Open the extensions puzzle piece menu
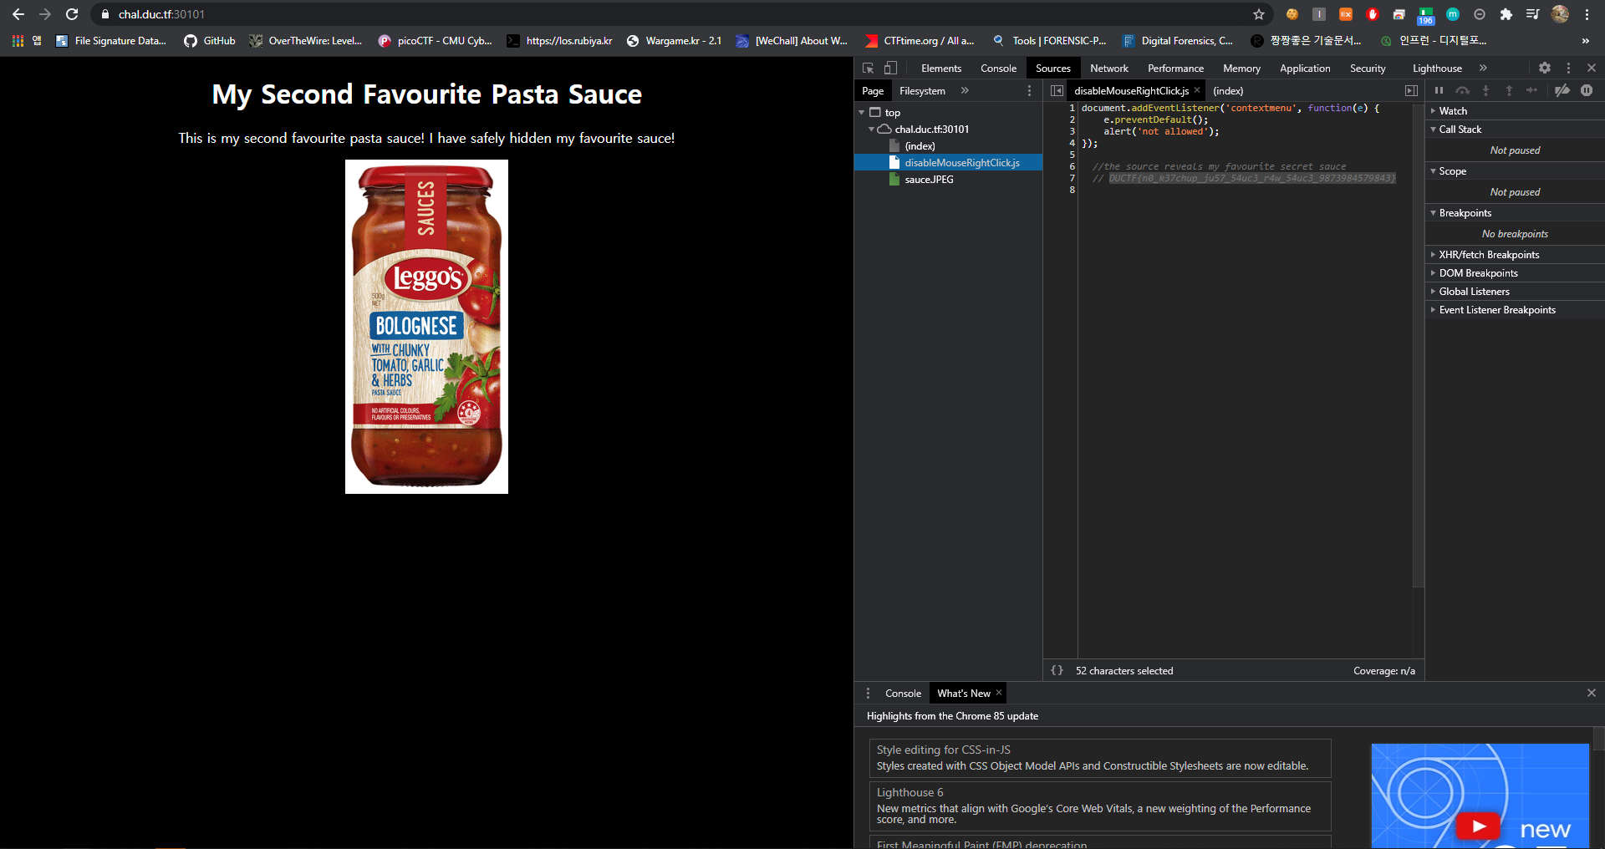 pyautogui.click(x=1506, y=14)
